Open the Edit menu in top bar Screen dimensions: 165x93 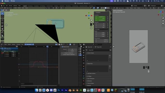(x=7, y=6)
